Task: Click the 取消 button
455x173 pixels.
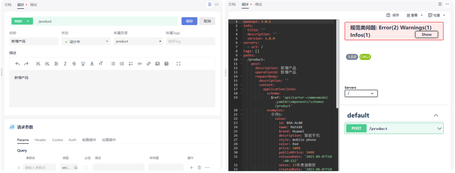Action: tap(207, 21)
